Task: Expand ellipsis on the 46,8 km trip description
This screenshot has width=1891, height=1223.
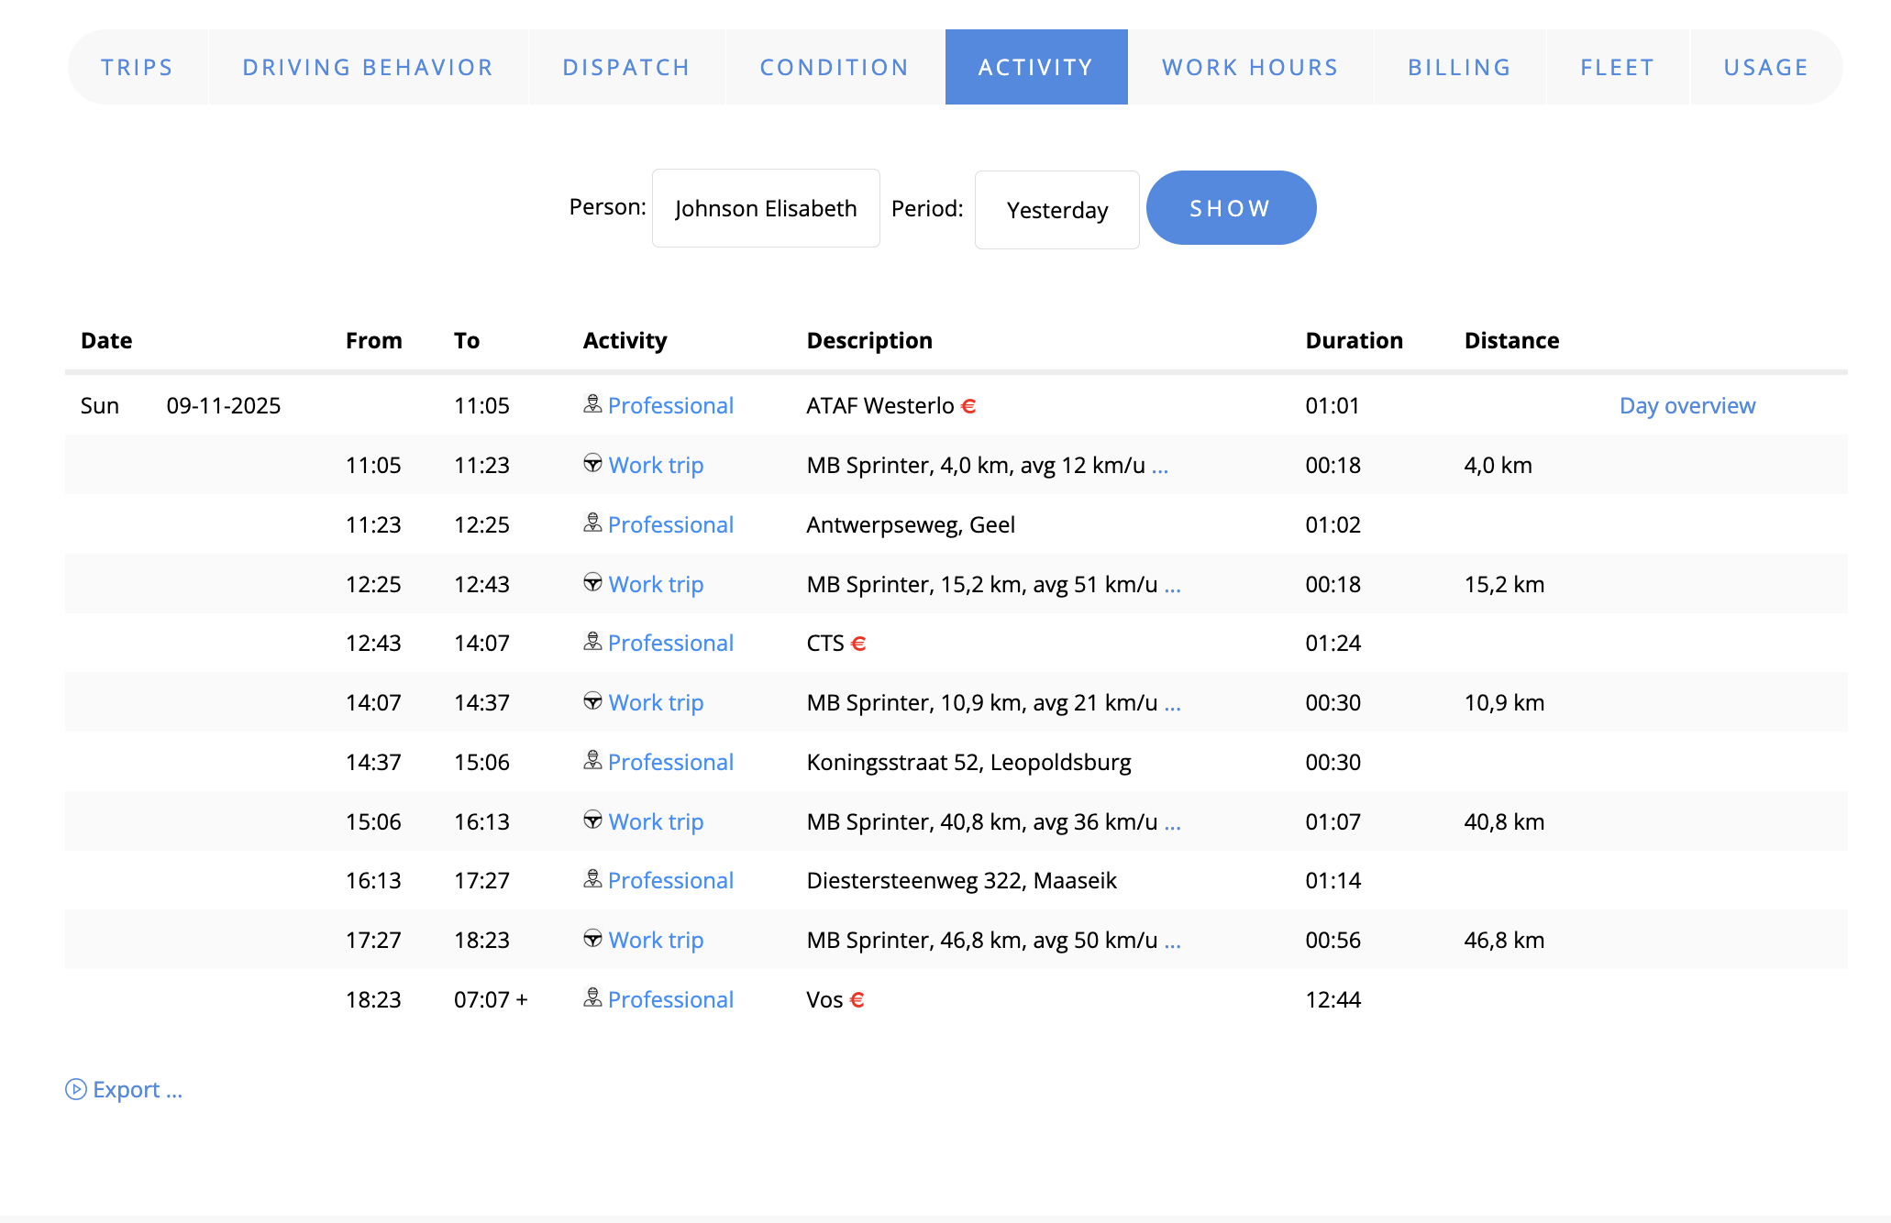Action: tap(1172, 942)
